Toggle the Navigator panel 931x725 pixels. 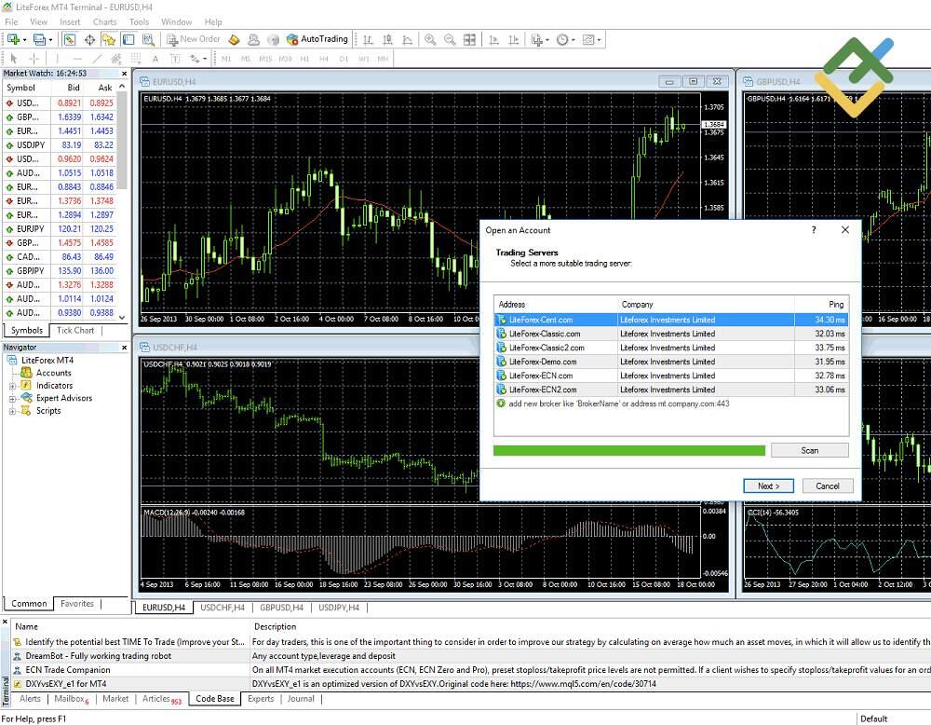[108, 39]
